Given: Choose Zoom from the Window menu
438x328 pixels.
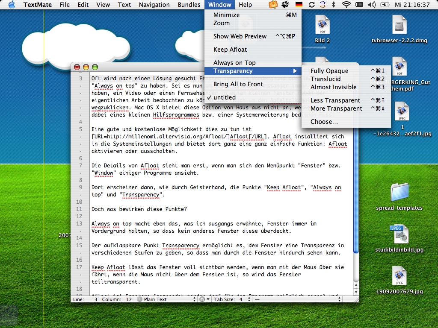Looking at the screenshot, I should pos(253,23).
